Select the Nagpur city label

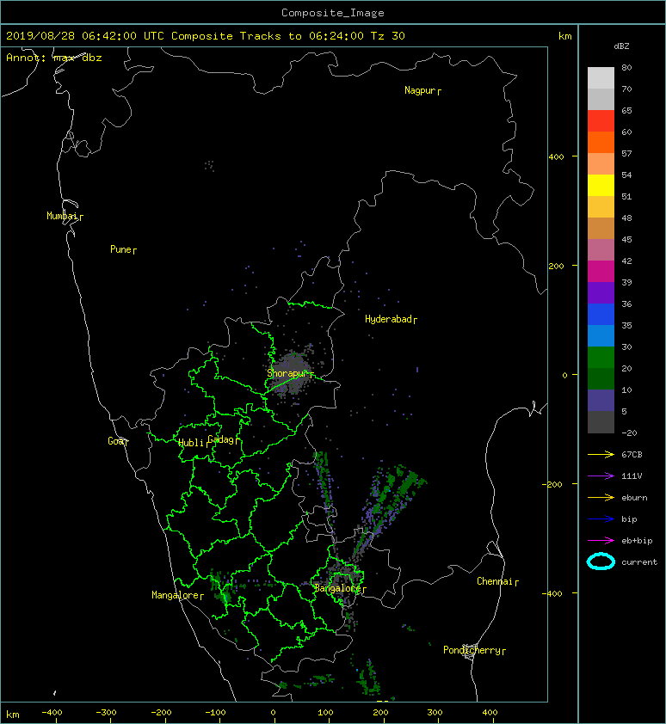tap(422, 90)
